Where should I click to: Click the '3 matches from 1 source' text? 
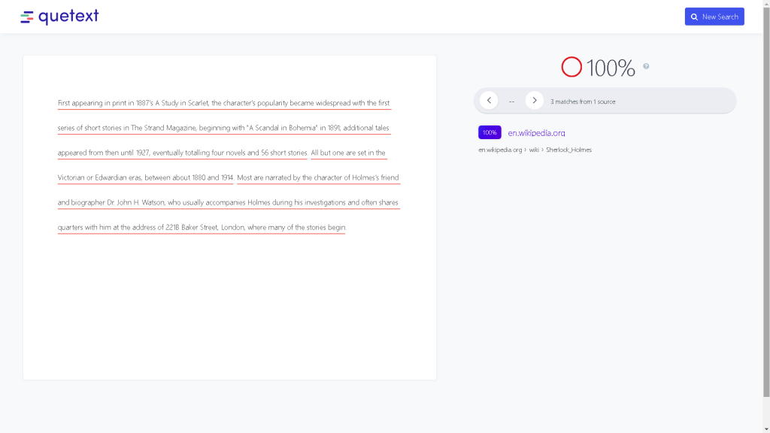point(583,101)
